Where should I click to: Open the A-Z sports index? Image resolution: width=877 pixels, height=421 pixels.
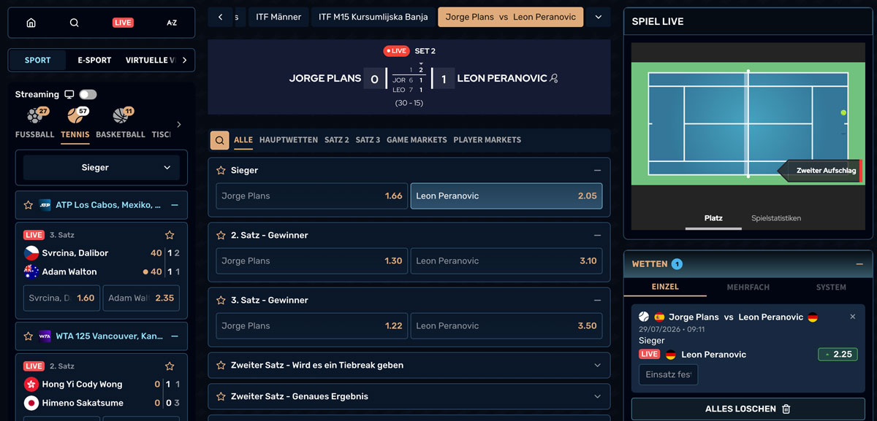172,23
